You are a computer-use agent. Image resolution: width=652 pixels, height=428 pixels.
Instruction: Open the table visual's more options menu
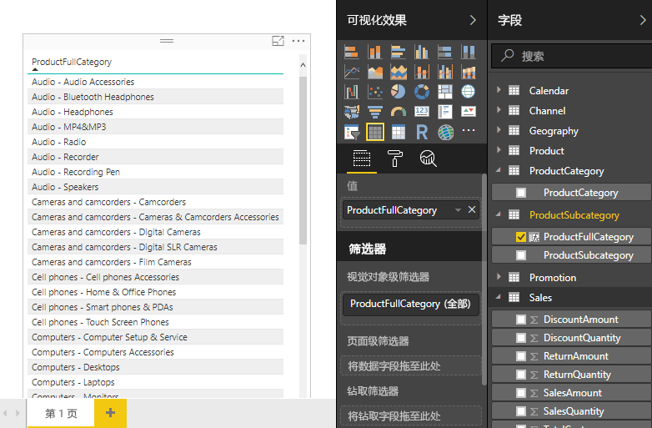pos(298,41)
